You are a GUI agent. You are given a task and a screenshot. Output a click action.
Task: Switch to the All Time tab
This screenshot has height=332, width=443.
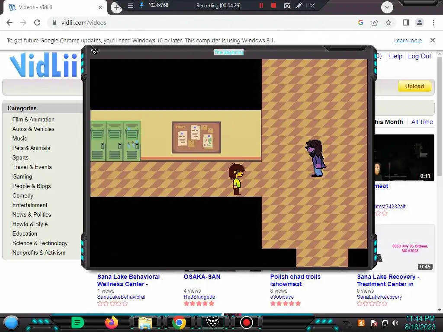click(422, 122)
